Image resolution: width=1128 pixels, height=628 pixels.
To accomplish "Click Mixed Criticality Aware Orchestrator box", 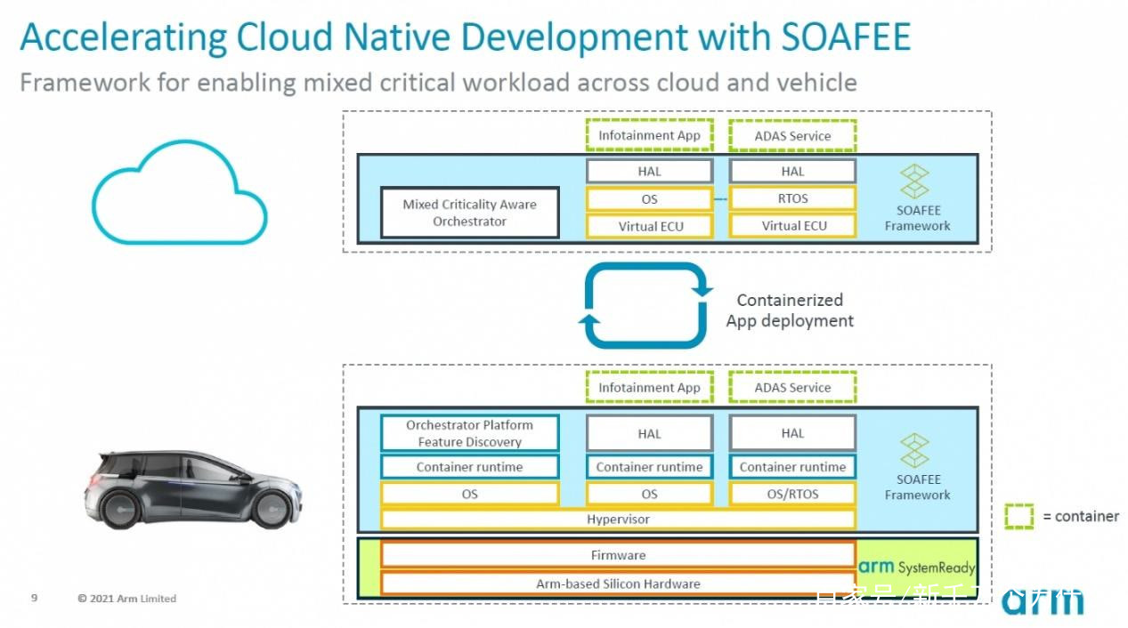I will pos(469,213).
